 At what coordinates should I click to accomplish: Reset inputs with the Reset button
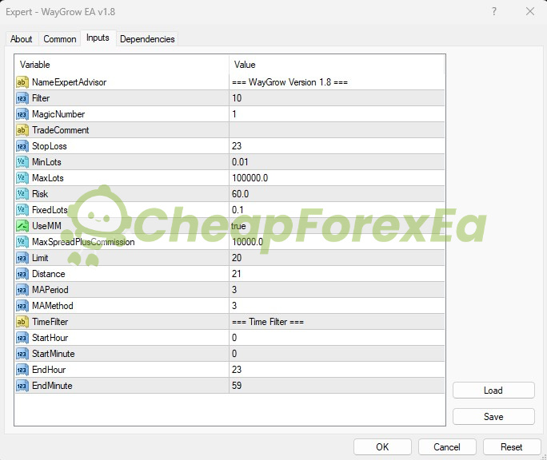pyautogui.click(x=512, y=447)
